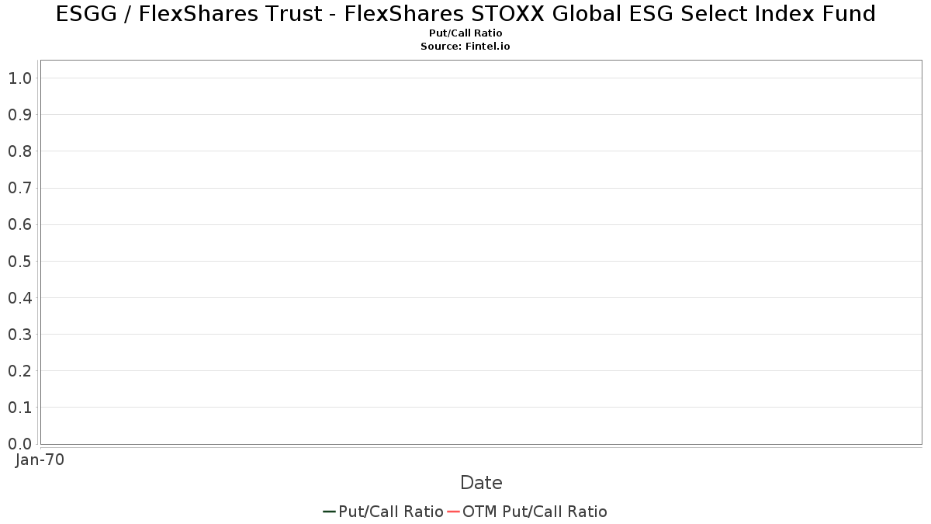Viewport: 931px width, 524px height.
Task: Click the 0.5 y-axis label
Action: 19,261
